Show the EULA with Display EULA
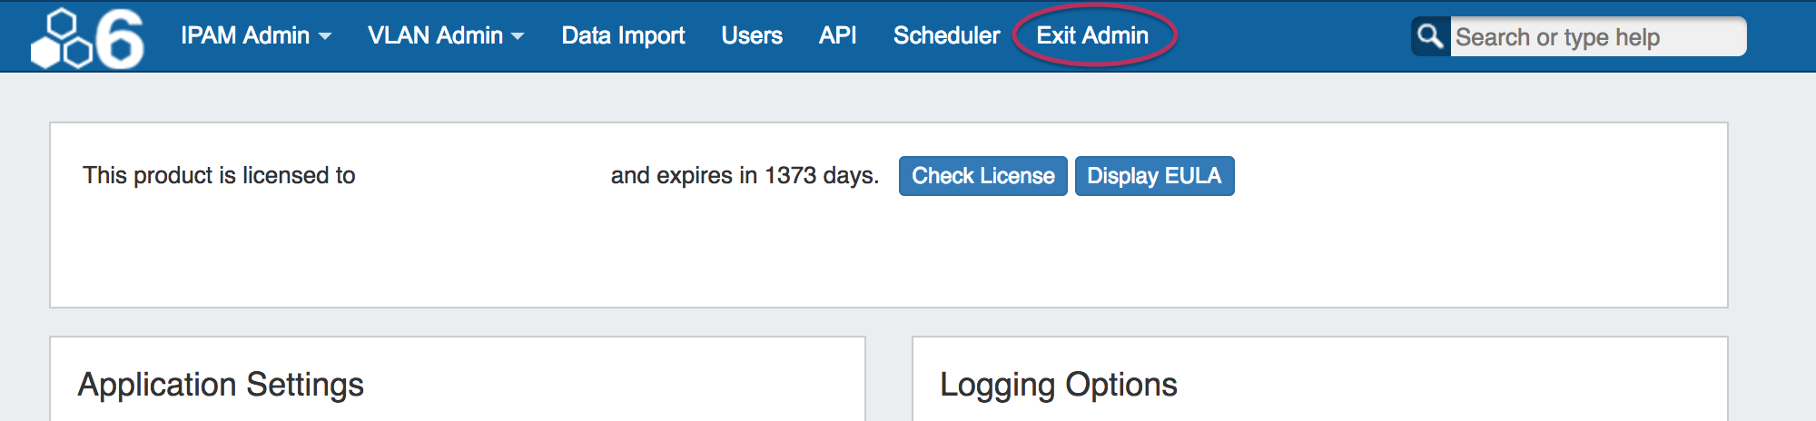Image resolution: width=1816 pixels, height=421 pixels. (x=1154, y=176)
